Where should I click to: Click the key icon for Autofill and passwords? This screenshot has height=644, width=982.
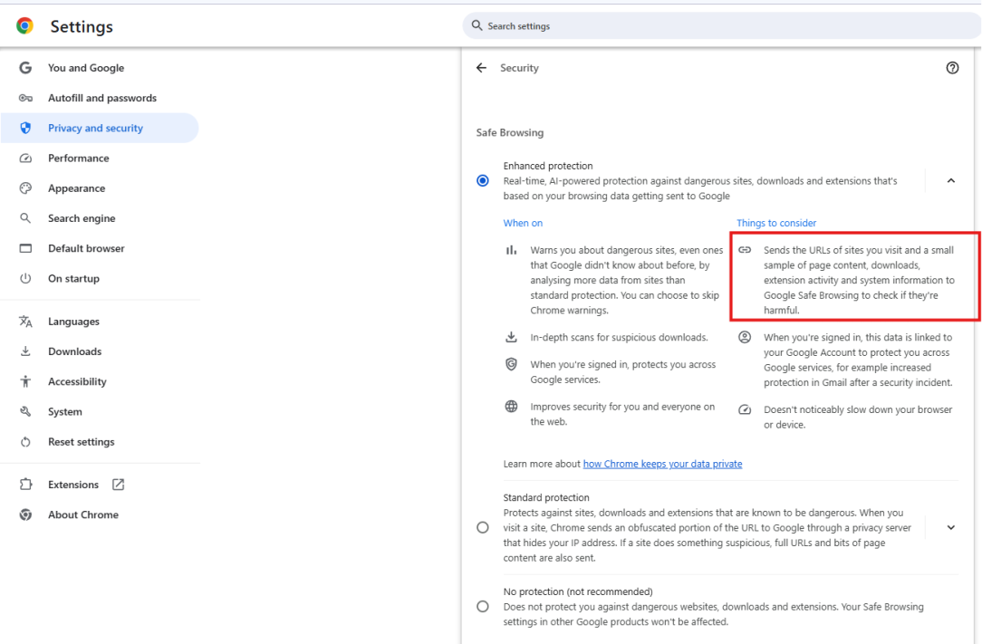pyautogui.click(x=25, y=98)
